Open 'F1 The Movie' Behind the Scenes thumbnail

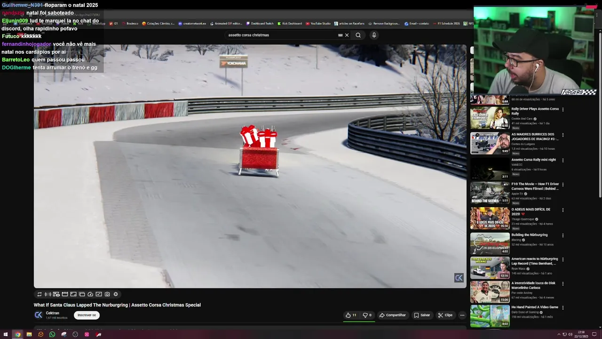(x=490, y=193)
